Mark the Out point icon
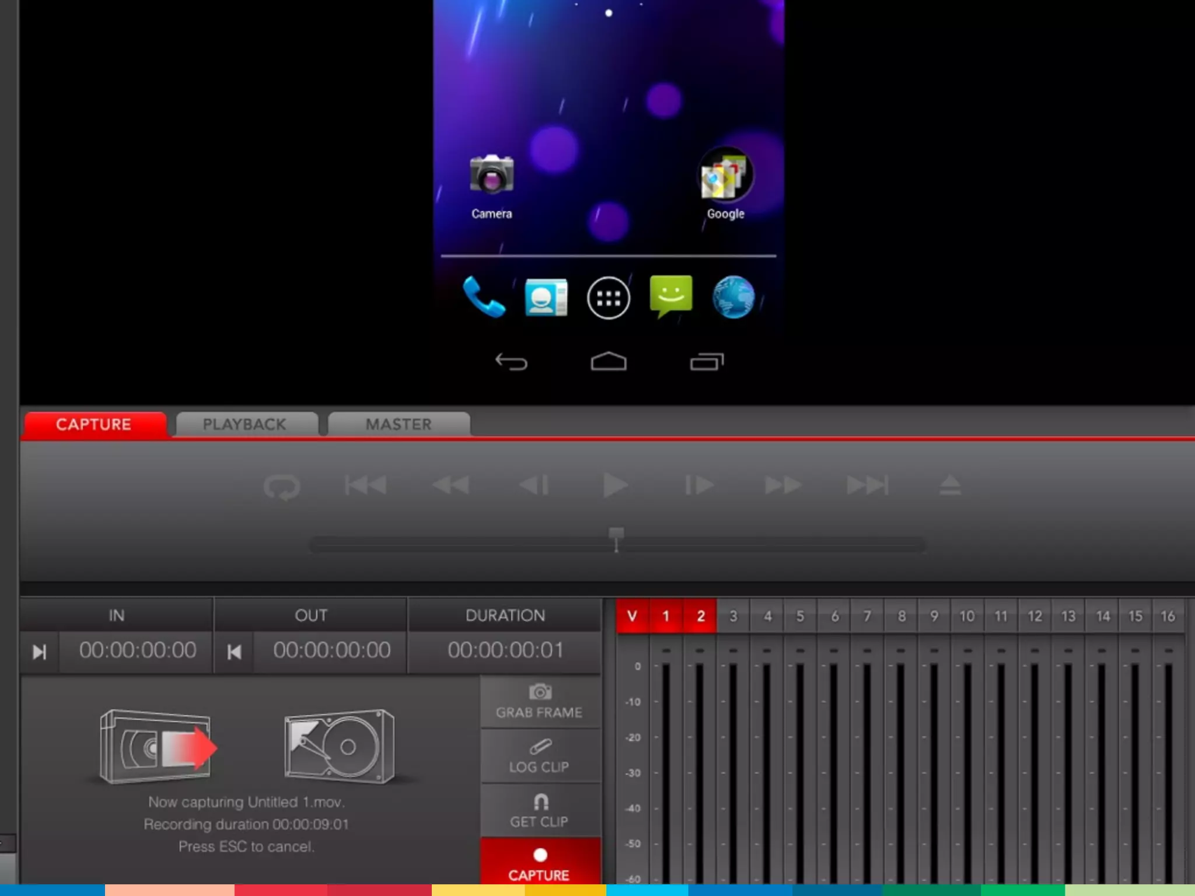Viewport: 1195px width, 896px height. coord(234,652)
